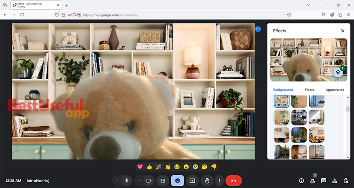Click the Effects panel scrollbar thumb

point(348,109)
